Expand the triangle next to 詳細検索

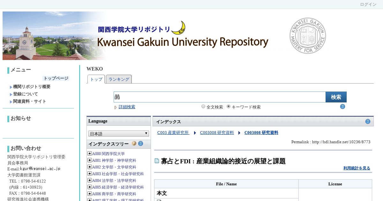pos(116,107)
